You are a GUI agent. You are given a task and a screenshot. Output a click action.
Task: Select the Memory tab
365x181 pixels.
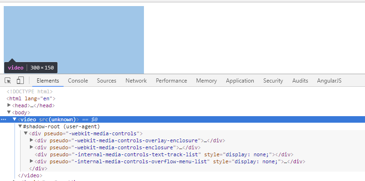206,81
